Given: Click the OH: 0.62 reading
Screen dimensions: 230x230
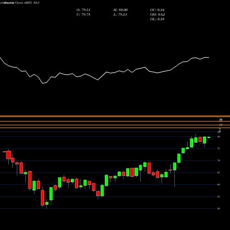Looking at the screenshot, I should 157,15.
